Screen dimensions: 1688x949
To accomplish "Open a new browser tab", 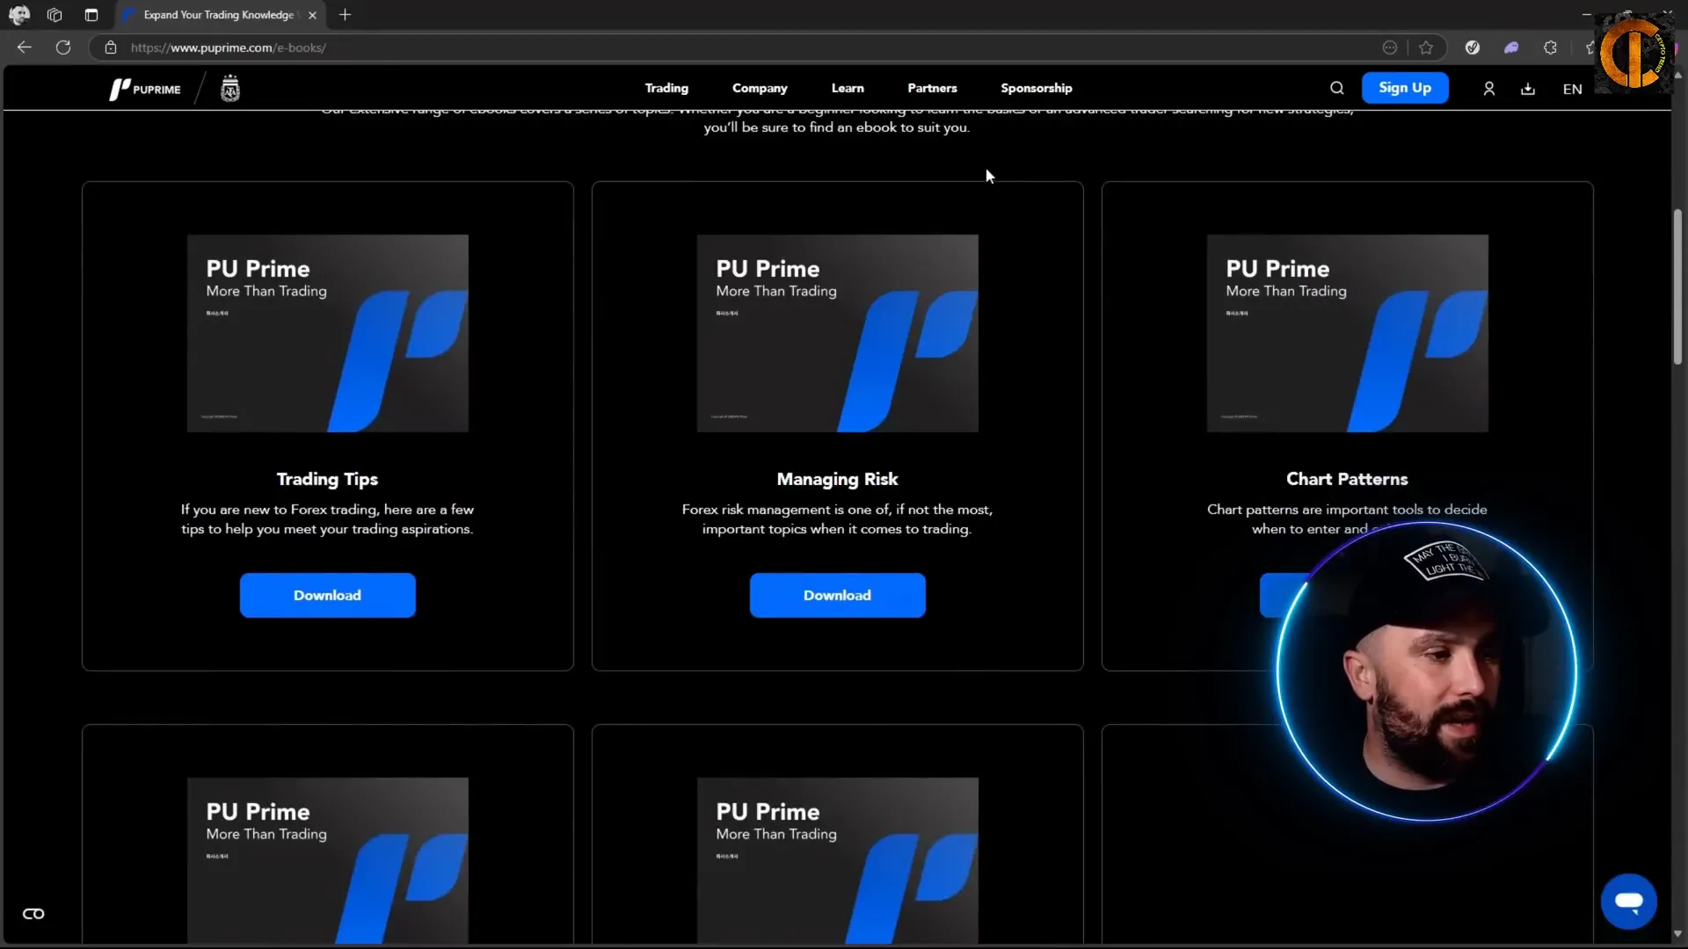I will pos(345,15).
